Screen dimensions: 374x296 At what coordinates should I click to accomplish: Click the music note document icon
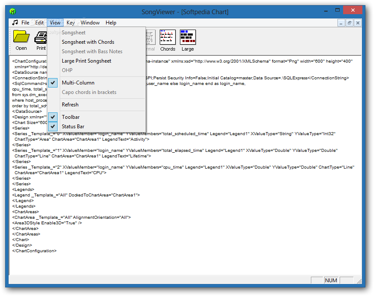[x=15, y=22]
